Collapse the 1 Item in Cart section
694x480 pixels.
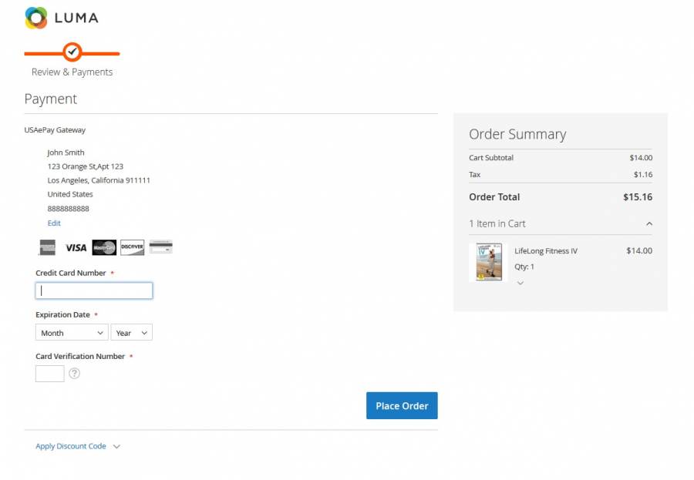coord(649,223)
